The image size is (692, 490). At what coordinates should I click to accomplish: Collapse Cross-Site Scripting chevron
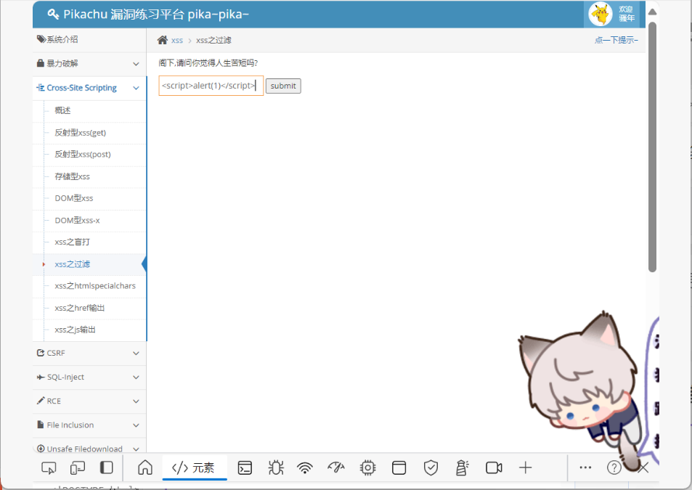coord(136,89)
